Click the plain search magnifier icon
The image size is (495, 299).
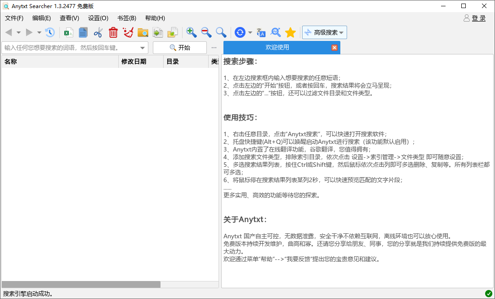coord(220,32)
